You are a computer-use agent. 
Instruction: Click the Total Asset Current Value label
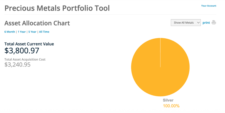[29, 44]
